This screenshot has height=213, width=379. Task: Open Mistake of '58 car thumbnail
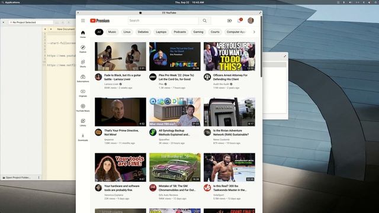click(x=175, y=167)
